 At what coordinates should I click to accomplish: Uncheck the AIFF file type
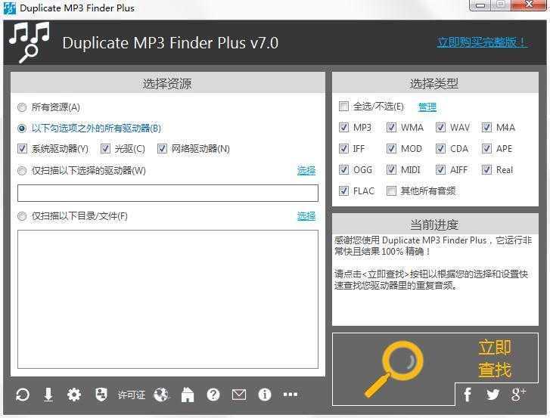[440, 170]
